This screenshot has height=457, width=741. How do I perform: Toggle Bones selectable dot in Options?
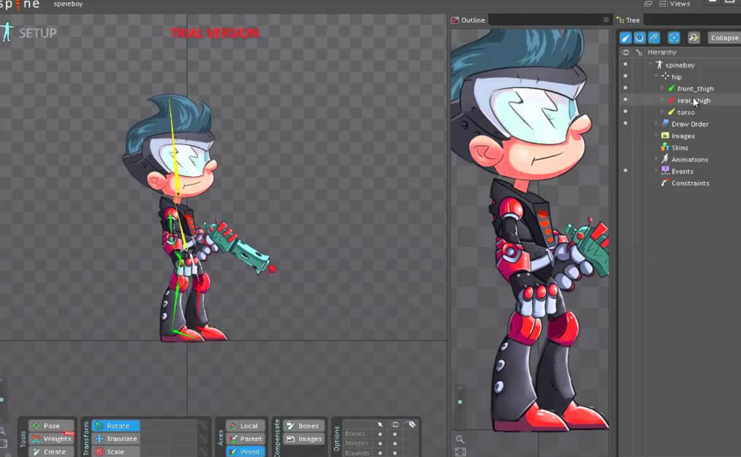pyautogui.click(x=380, y=434)
